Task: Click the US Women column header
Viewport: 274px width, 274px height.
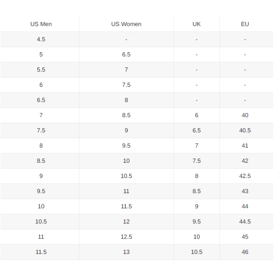Action: [126, 24]
